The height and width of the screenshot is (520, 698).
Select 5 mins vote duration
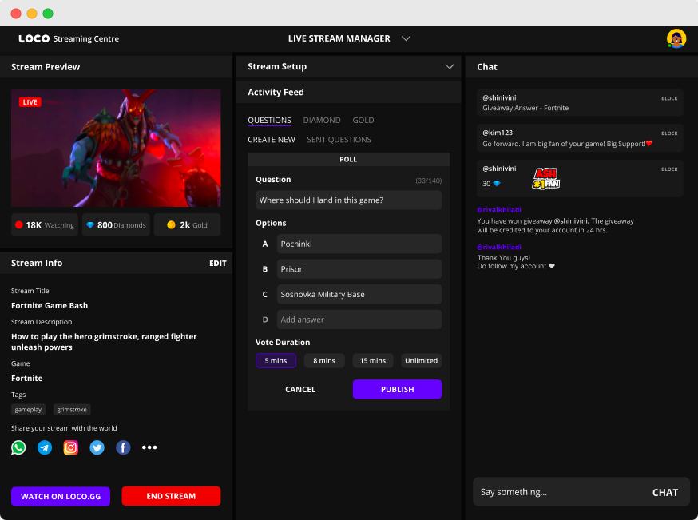[x=276, y=360]
